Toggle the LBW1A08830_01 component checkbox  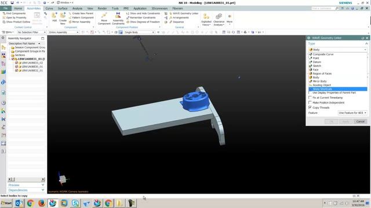point(16,67)
